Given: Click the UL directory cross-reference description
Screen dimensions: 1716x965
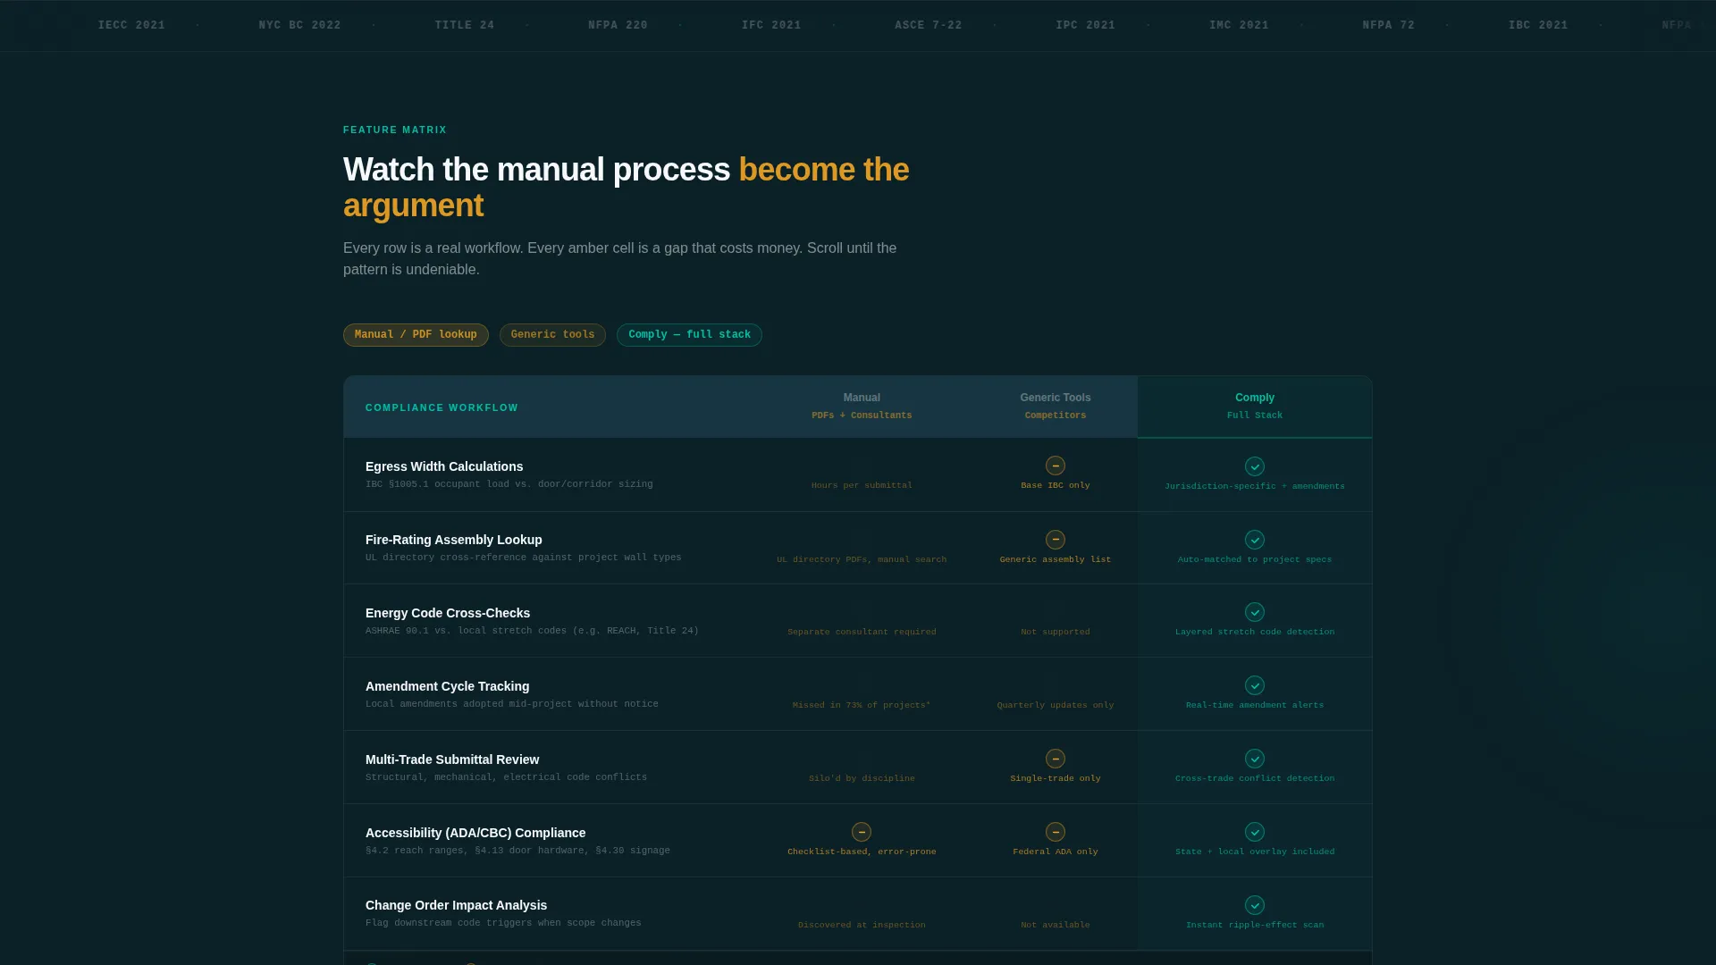Looking at the screenshot, I should click(x=523, y=558).
